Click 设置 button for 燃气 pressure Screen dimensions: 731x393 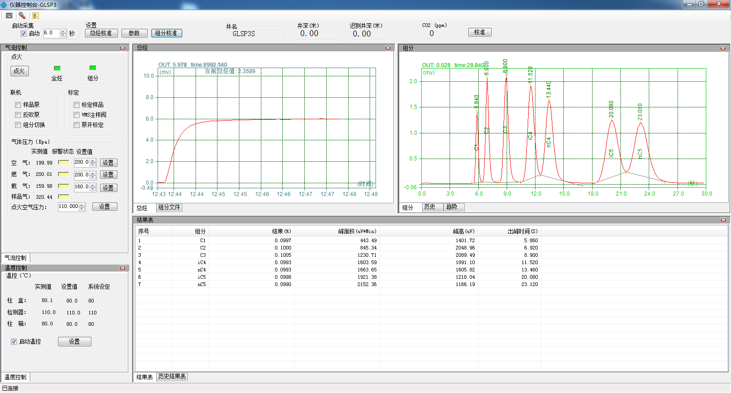[108, 175]
